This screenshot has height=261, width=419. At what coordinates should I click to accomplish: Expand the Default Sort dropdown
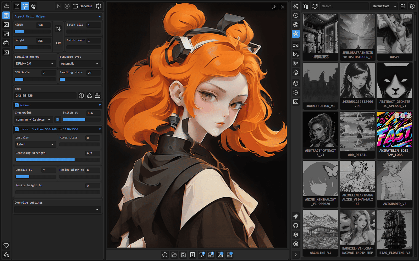384,6
